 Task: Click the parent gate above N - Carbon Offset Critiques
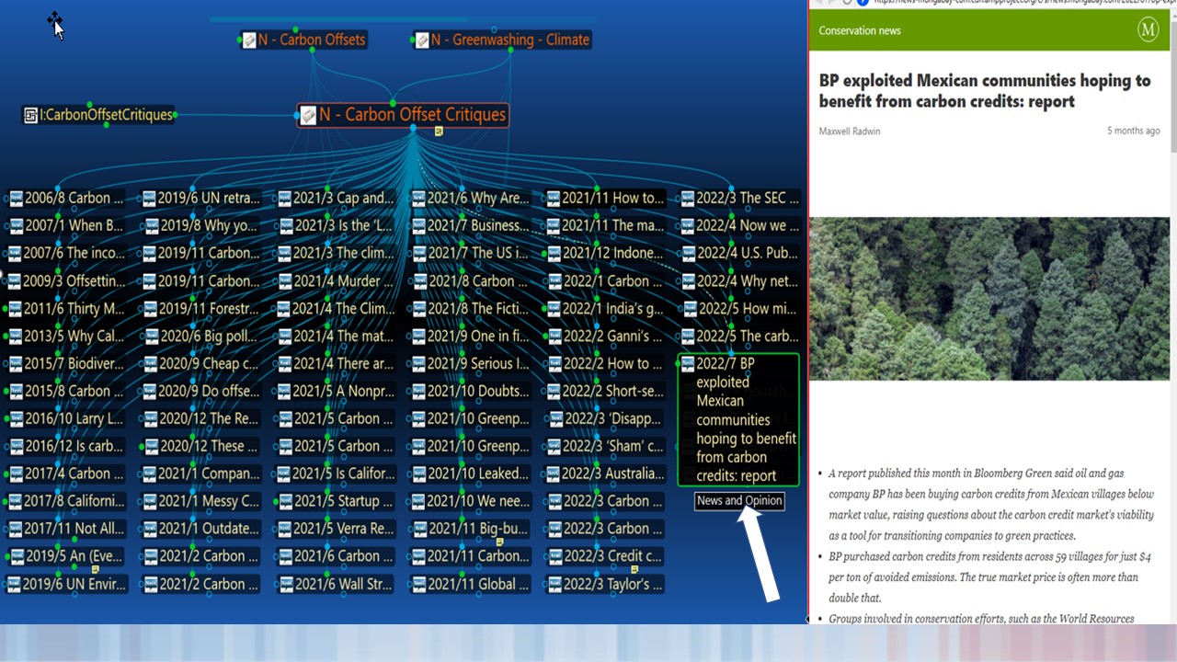click(393, 102)
